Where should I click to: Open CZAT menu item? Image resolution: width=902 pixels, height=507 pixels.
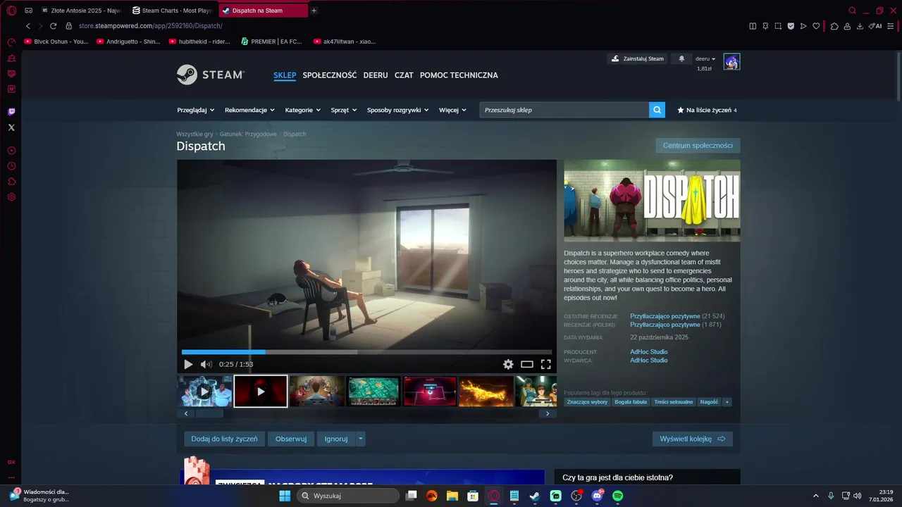coord(404,75)
